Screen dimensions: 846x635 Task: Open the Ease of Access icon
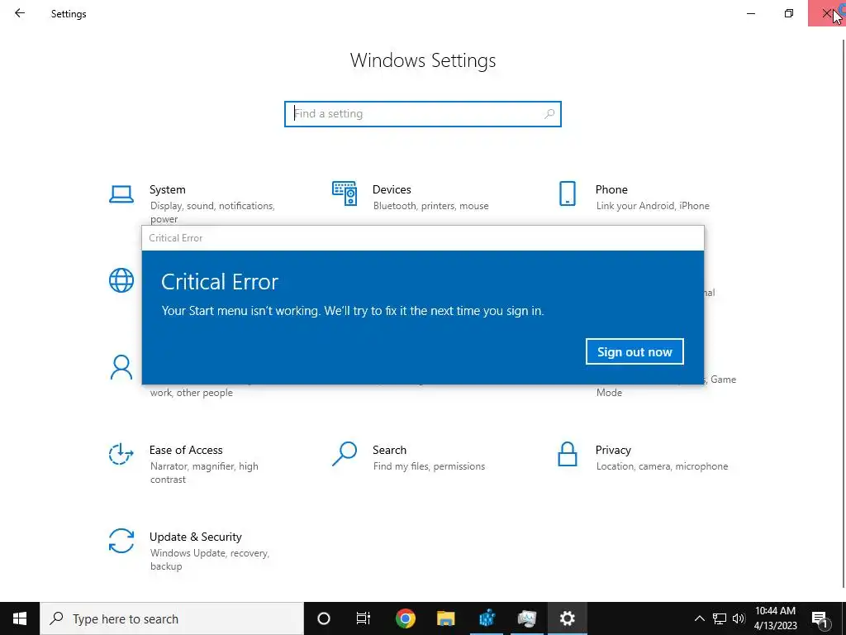121,454
